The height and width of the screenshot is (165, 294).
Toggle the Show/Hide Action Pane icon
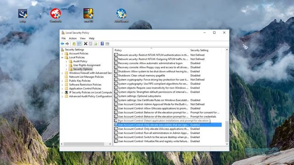107,44
